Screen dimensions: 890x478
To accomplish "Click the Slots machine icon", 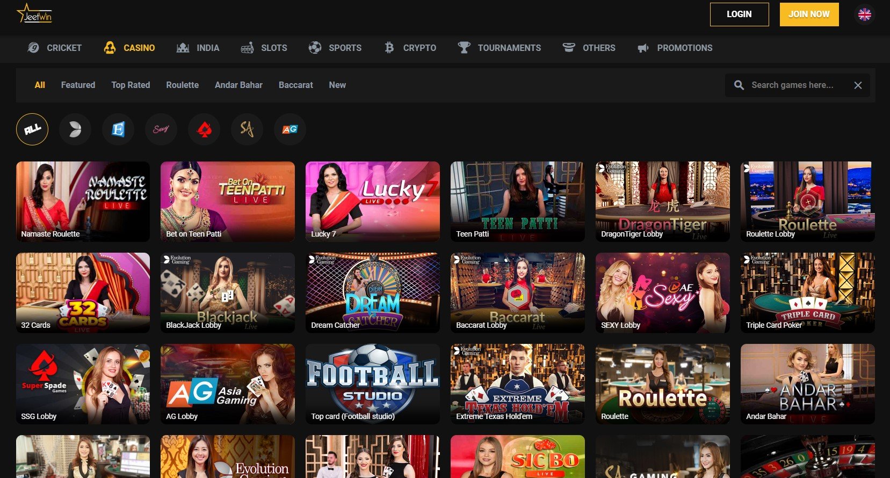I will pos(247,48).
